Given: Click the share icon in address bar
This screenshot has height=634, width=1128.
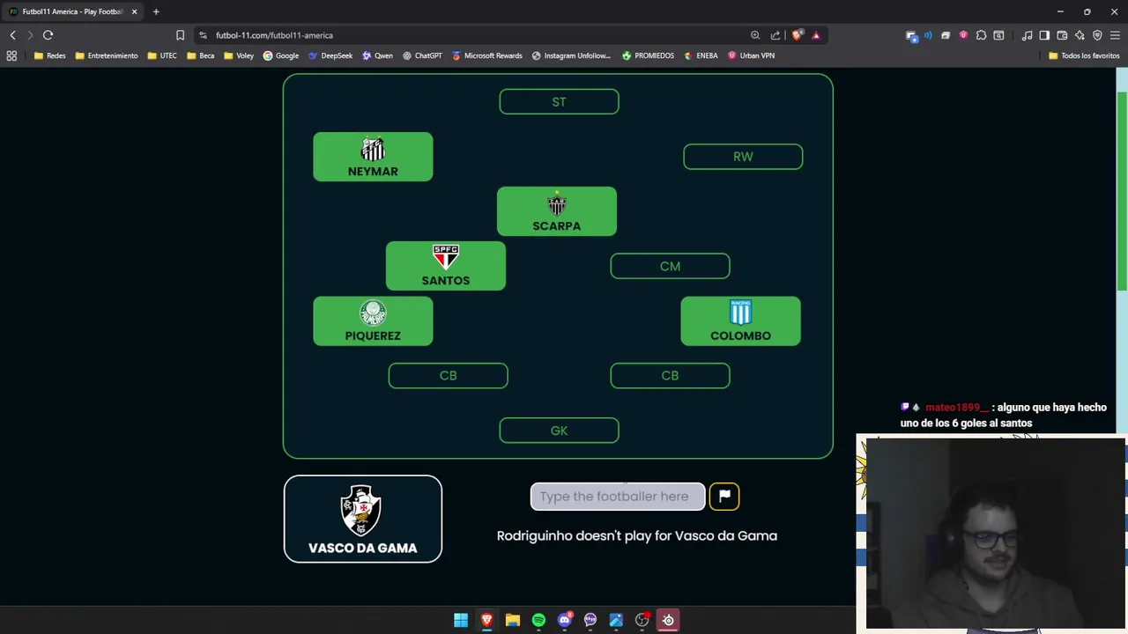Looking at the screenshot, I should (x=775, y=35).
